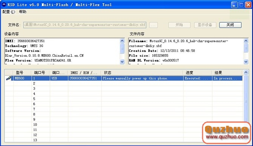
Task: Click 'Flex Version: USAMOTS01PRCAA041.0R' line
Action: (x=38, y=60)
